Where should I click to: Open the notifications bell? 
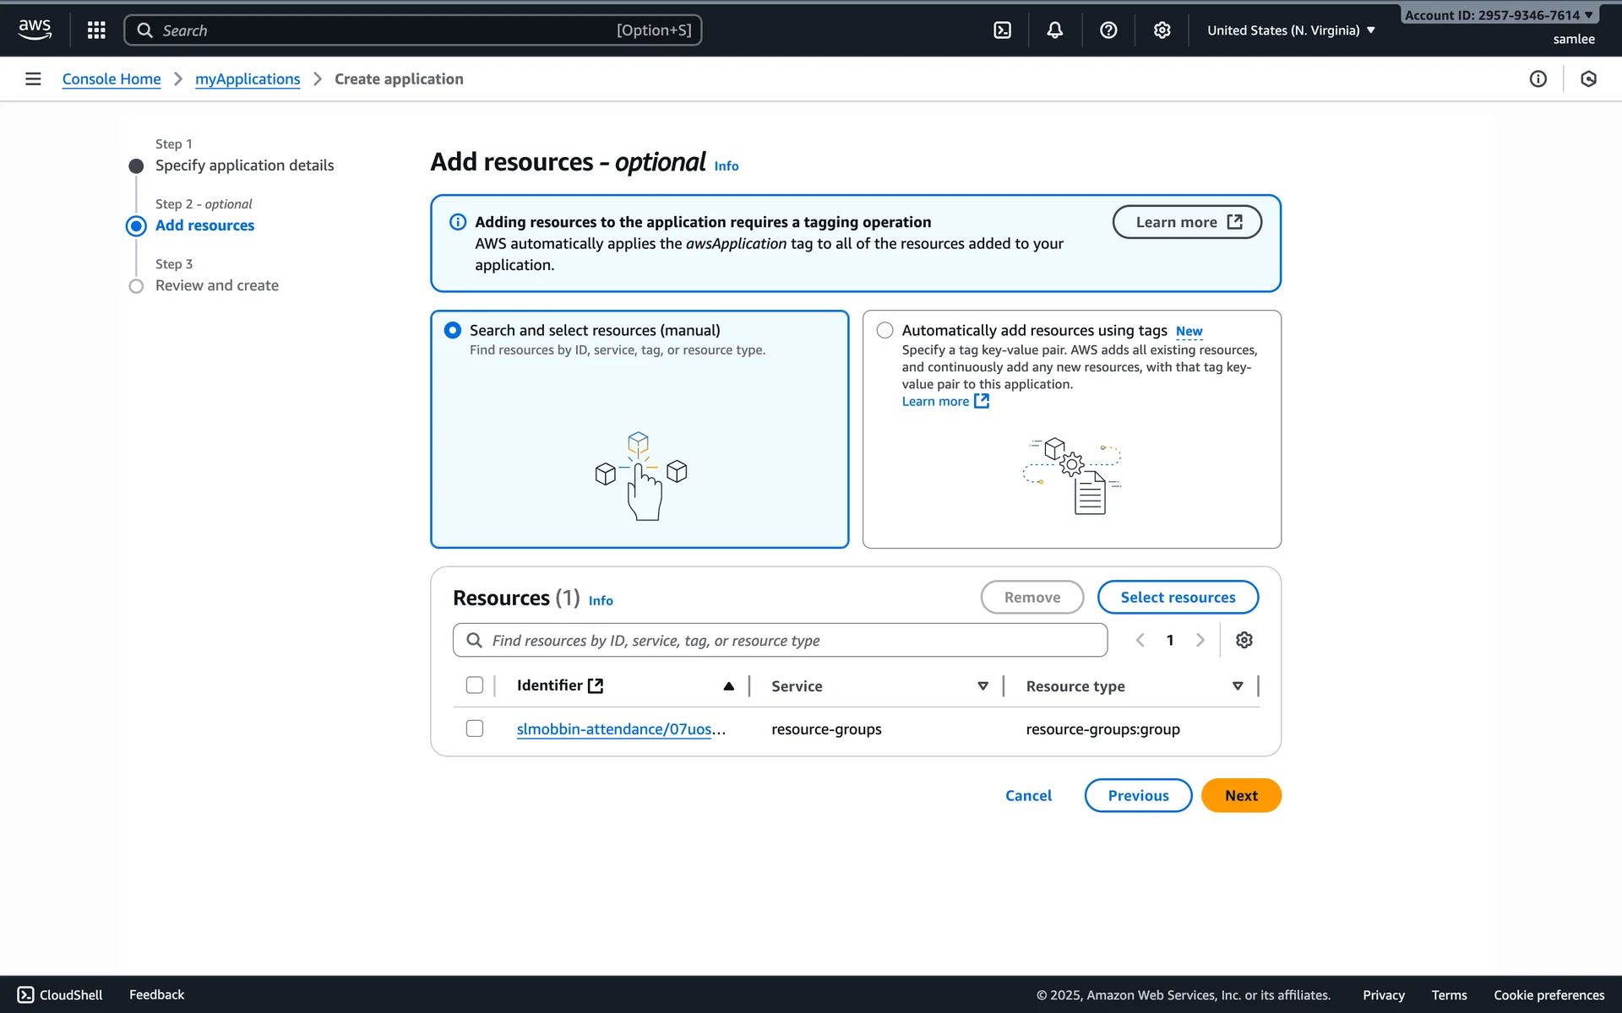point(1055,30)
